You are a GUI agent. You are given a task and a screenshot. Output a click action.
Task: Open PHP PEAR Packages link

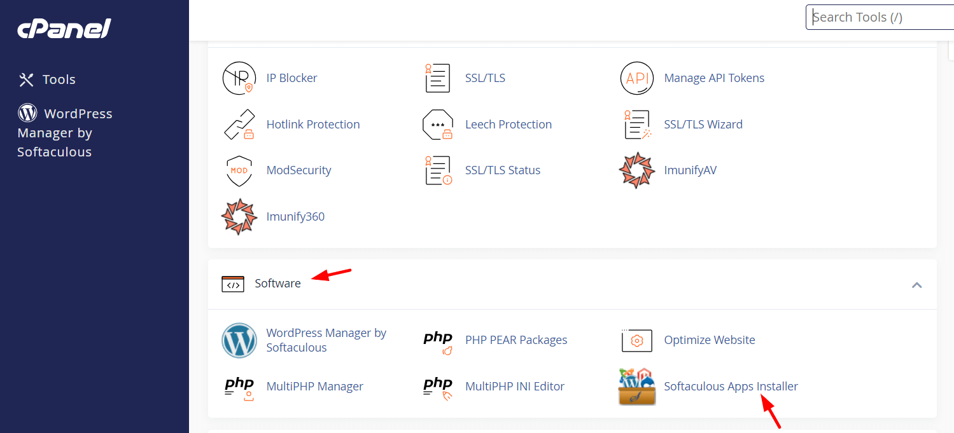click(516, 340)
